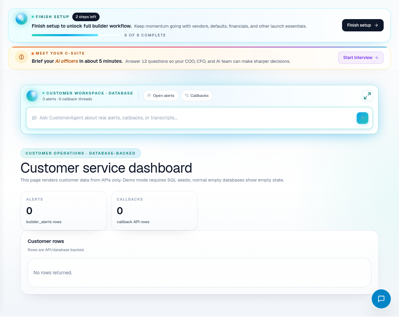Image resolution: width=399 pixels, height=319 pixels.
Task: Click the 'Customer Operations · Database-backed' badge
Action: pyautogui.click(x=80, y=153)
